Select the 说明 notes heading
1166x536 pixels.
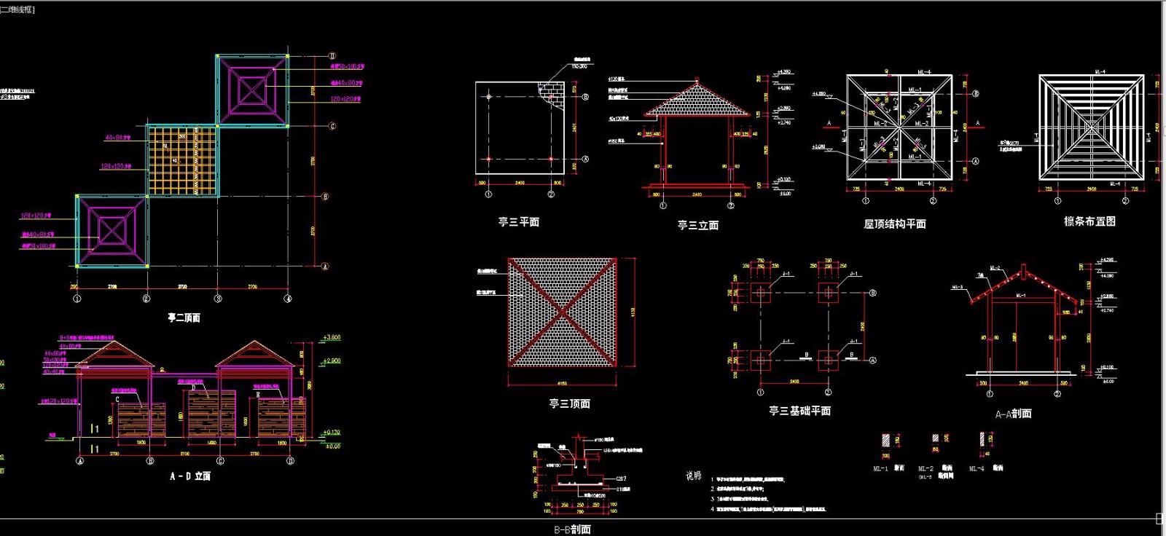coord(693,476)
